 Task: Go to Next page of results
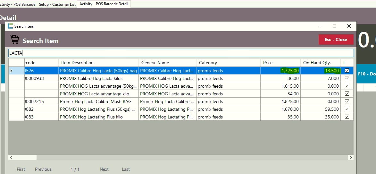104,169
